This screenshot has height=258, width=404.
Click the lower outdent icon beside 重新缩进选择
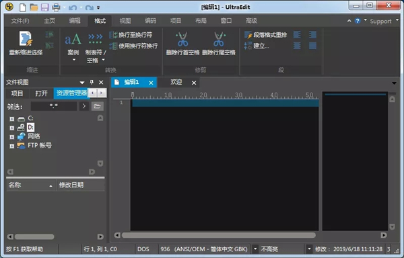coord(49,46)
